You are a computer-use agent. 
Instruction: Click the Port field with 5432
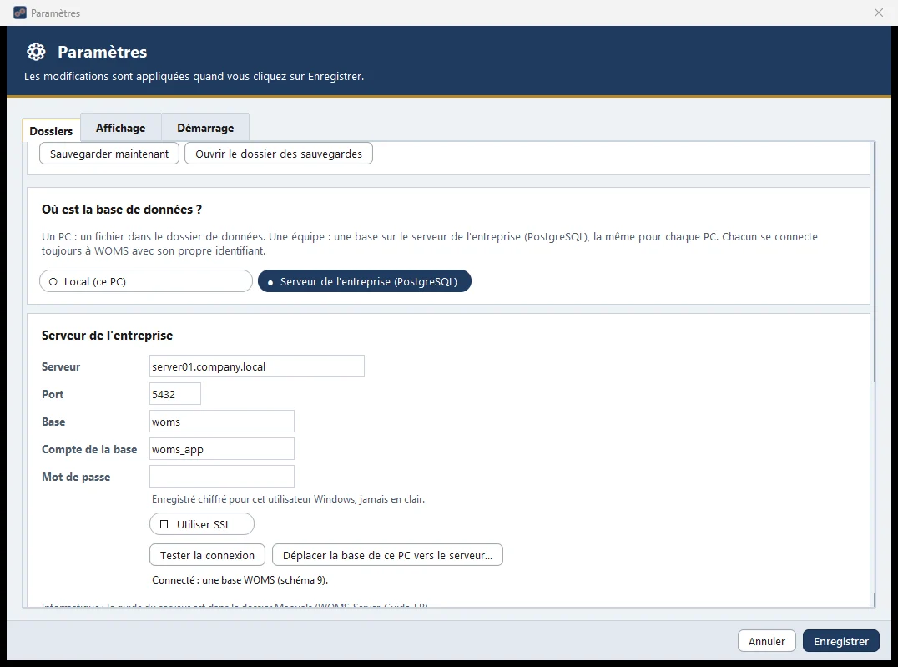[174, 394]
